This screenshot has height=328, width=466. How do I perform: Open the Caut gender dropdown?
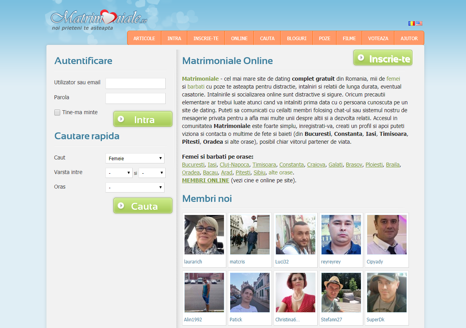135,158
